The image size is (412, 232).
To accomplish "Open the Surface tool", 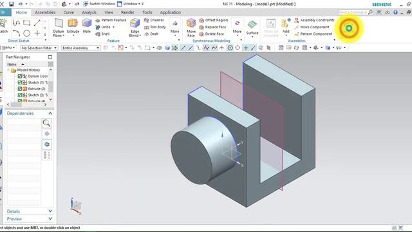I will click(252, 28).
